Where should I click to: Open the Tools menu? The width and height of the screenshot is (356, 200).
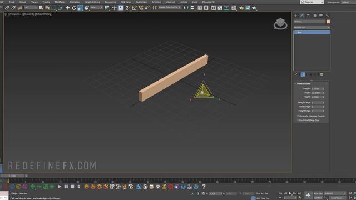pyautogui.click(x=12, y=2)
